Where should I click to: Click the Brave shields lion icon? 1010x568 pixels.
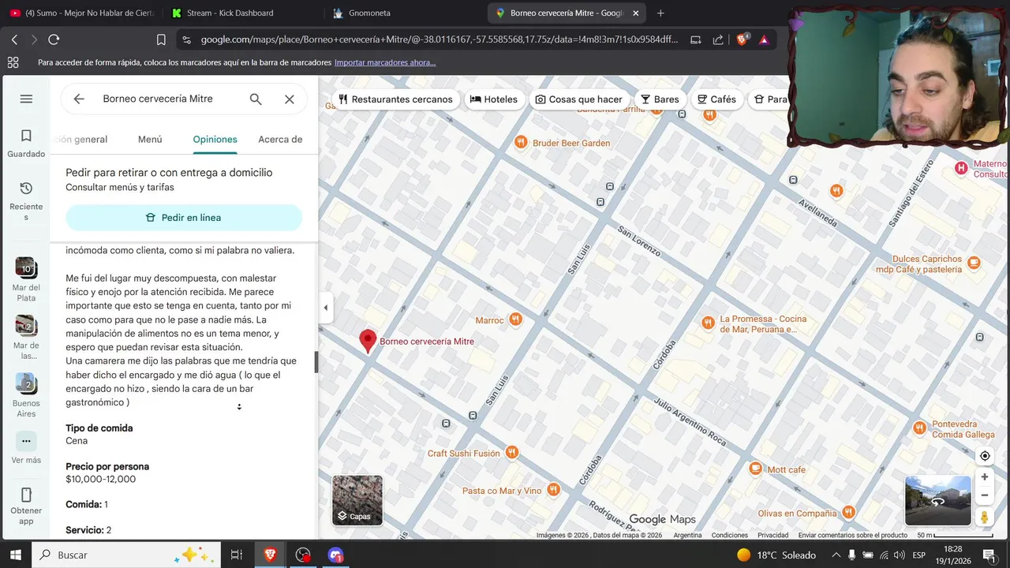(743, 39)
